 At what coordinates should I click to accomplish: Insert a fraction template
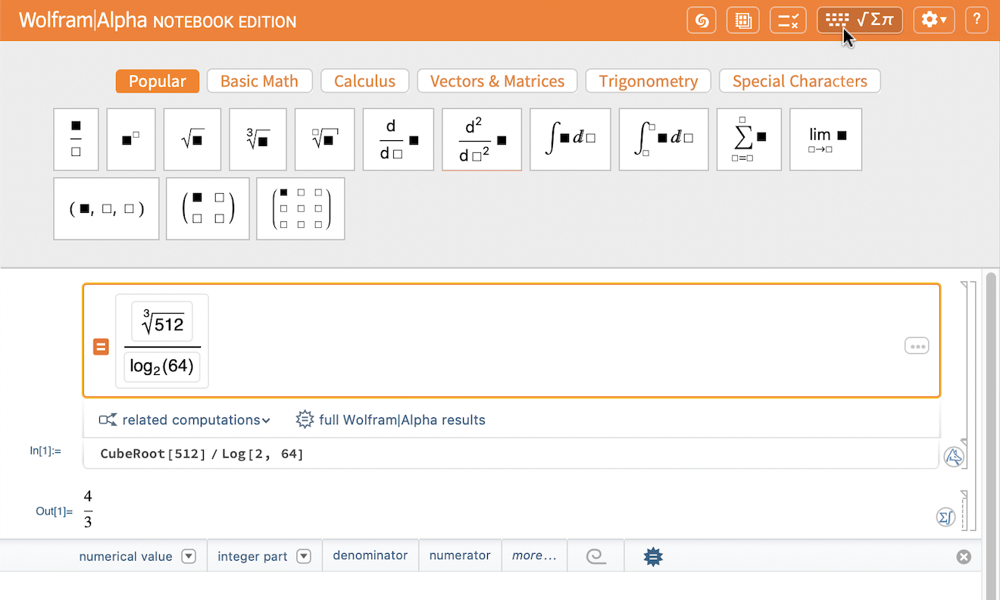click(76, 139)
